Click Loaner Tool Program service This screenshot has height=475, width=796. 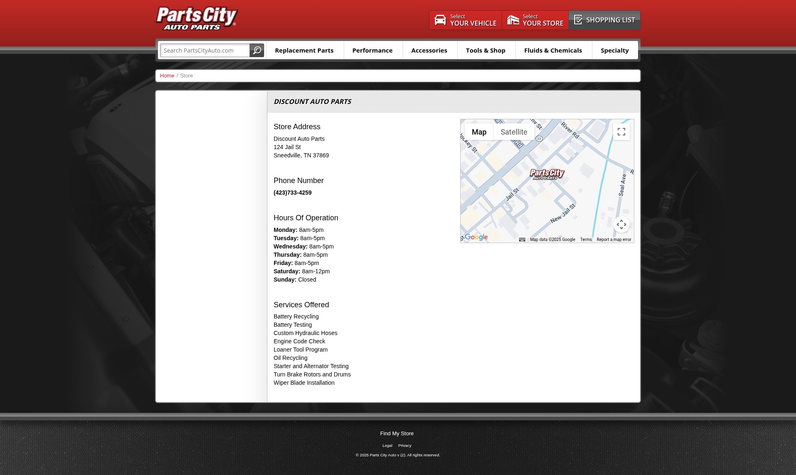[x=301, y=350]
